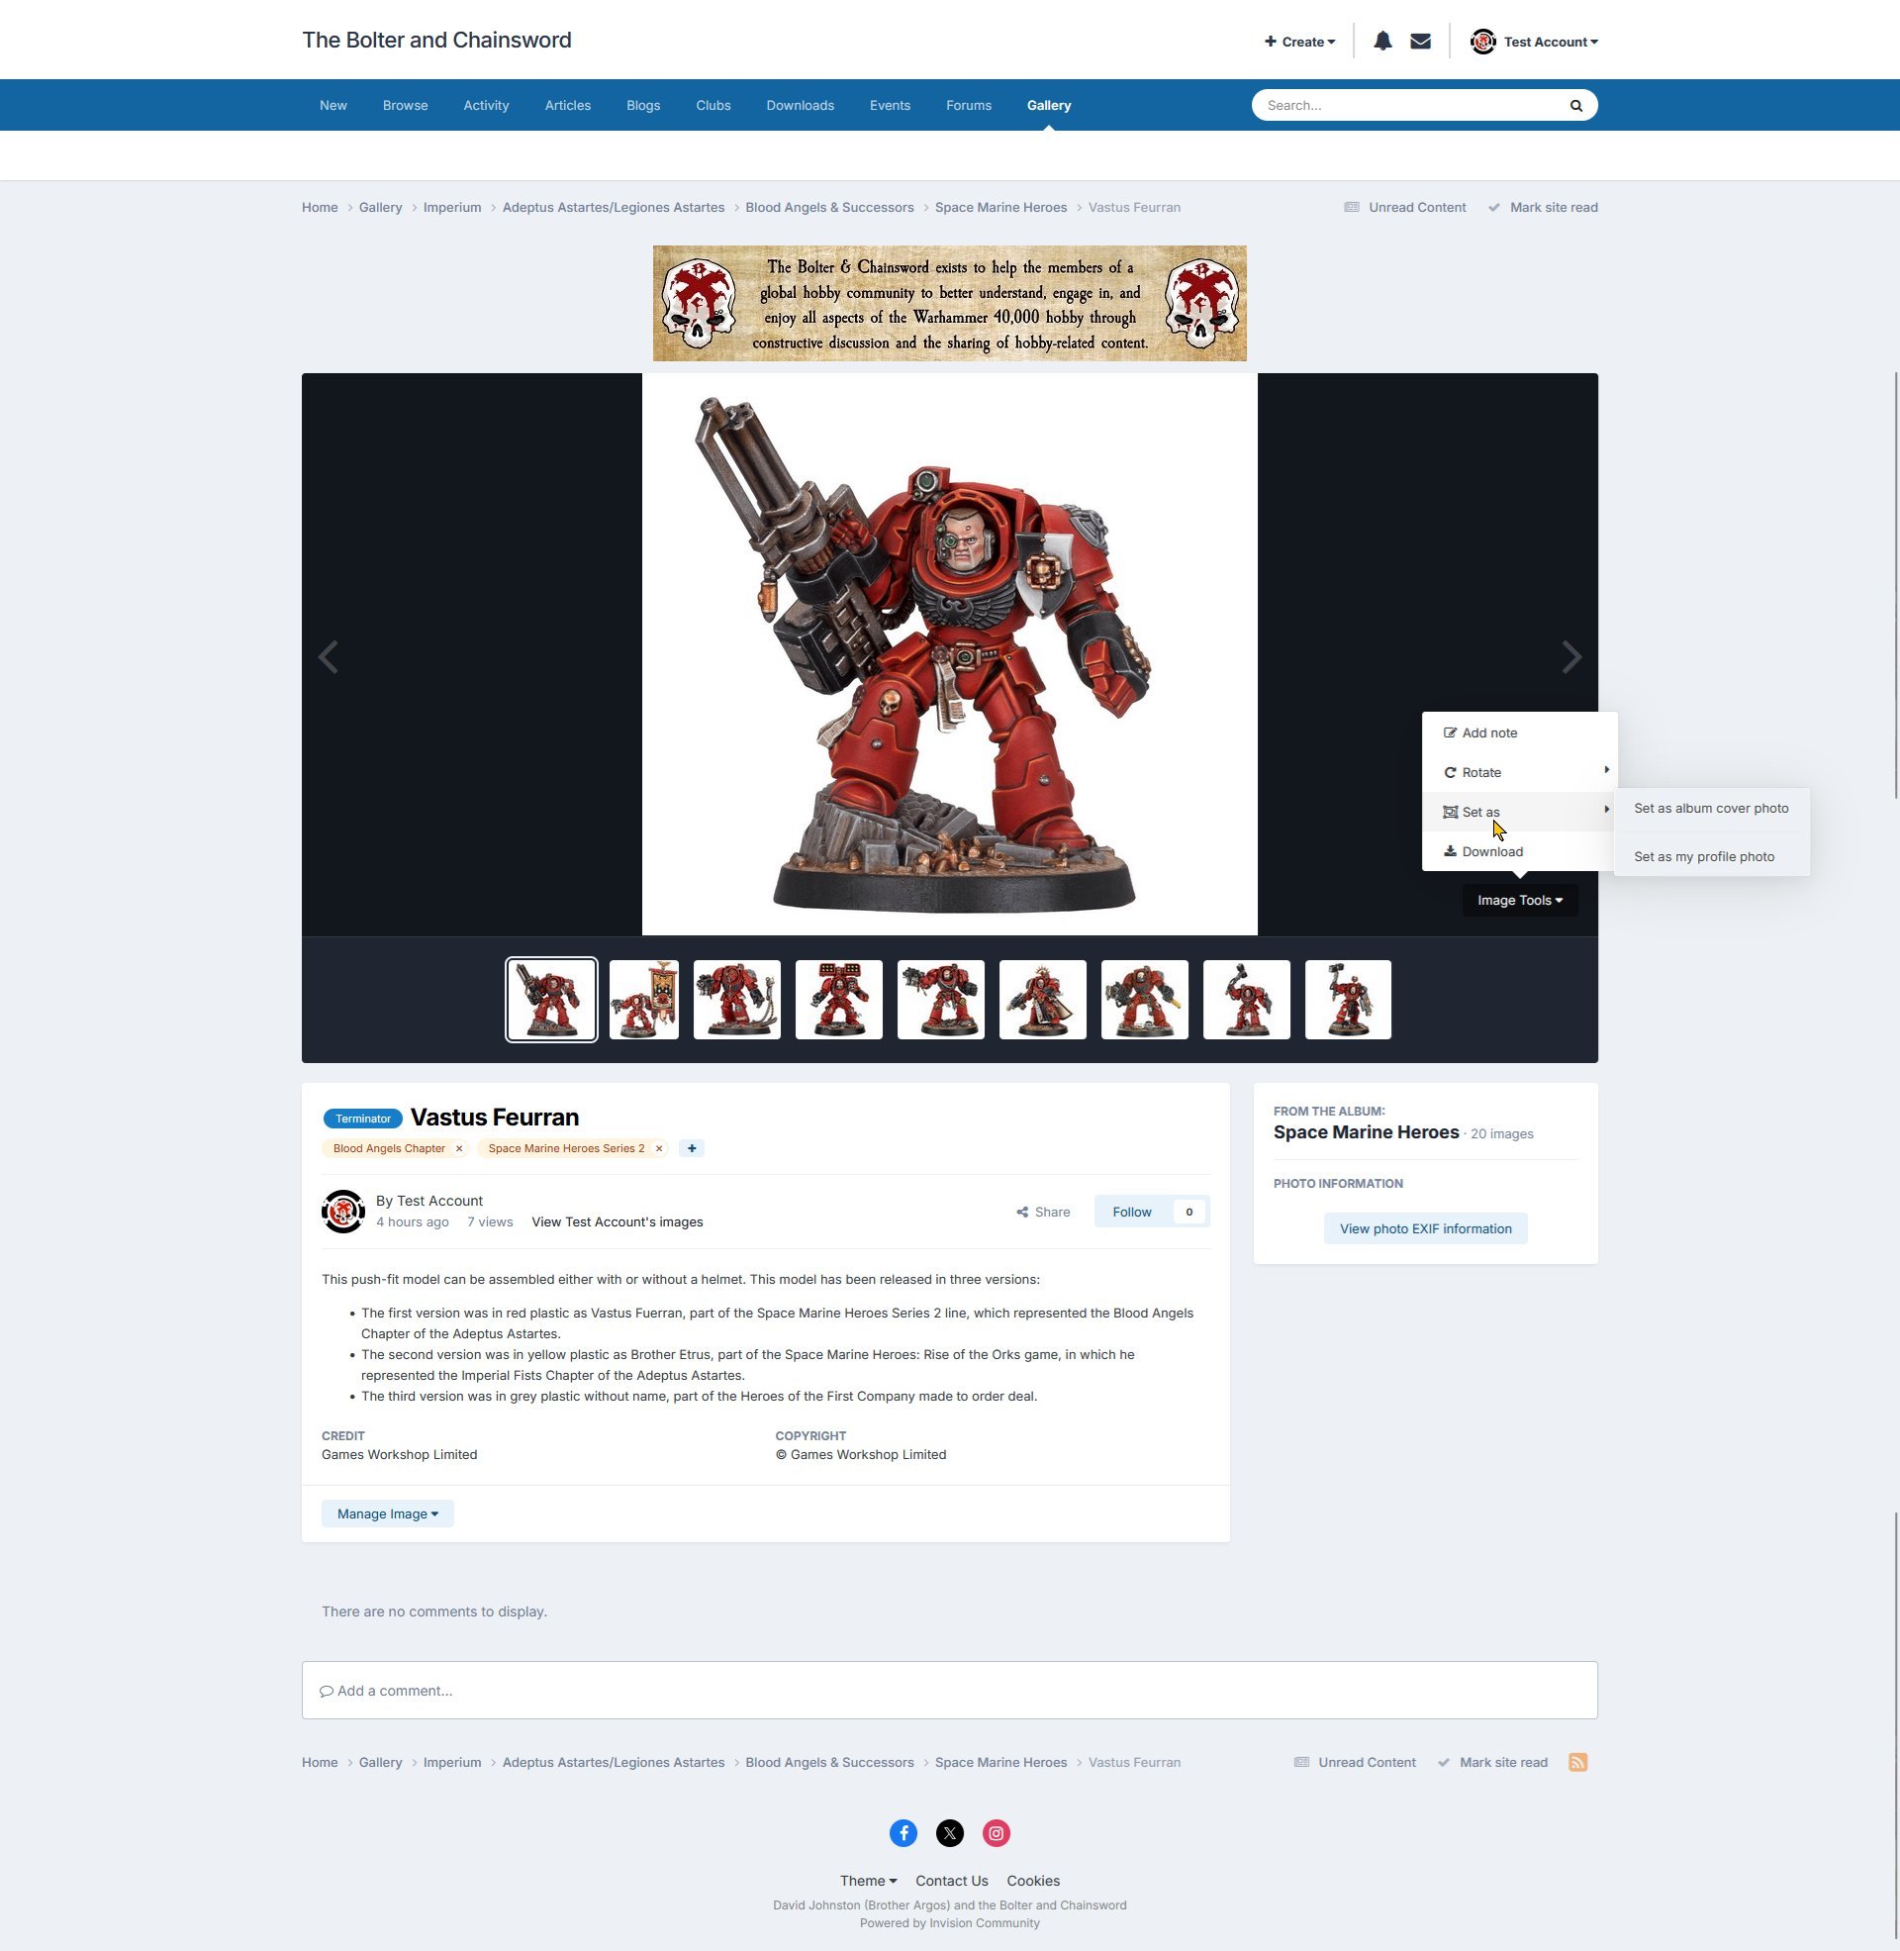Select Set as album cover photo

click(x=1710, y=809)
